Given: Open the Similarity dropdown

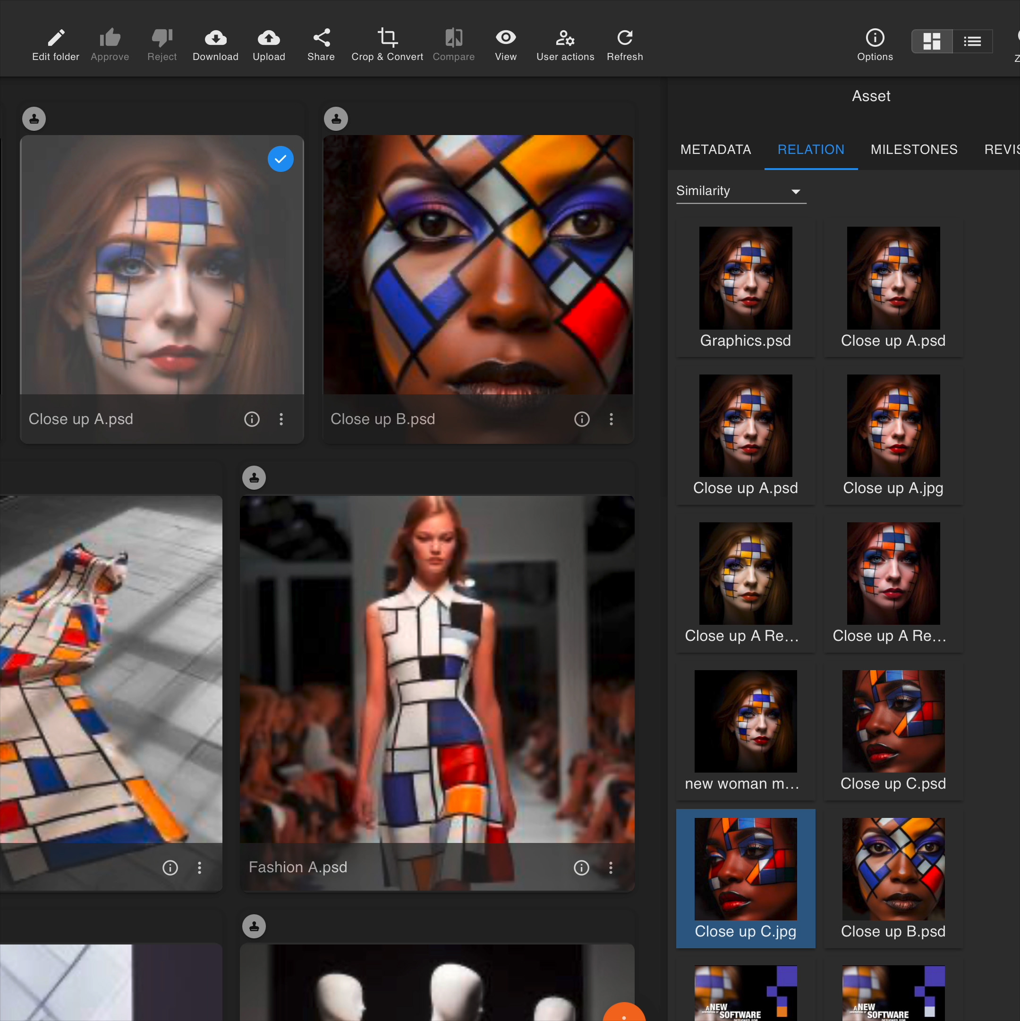Looking at the screenshot, I should (x=741, y=191).
